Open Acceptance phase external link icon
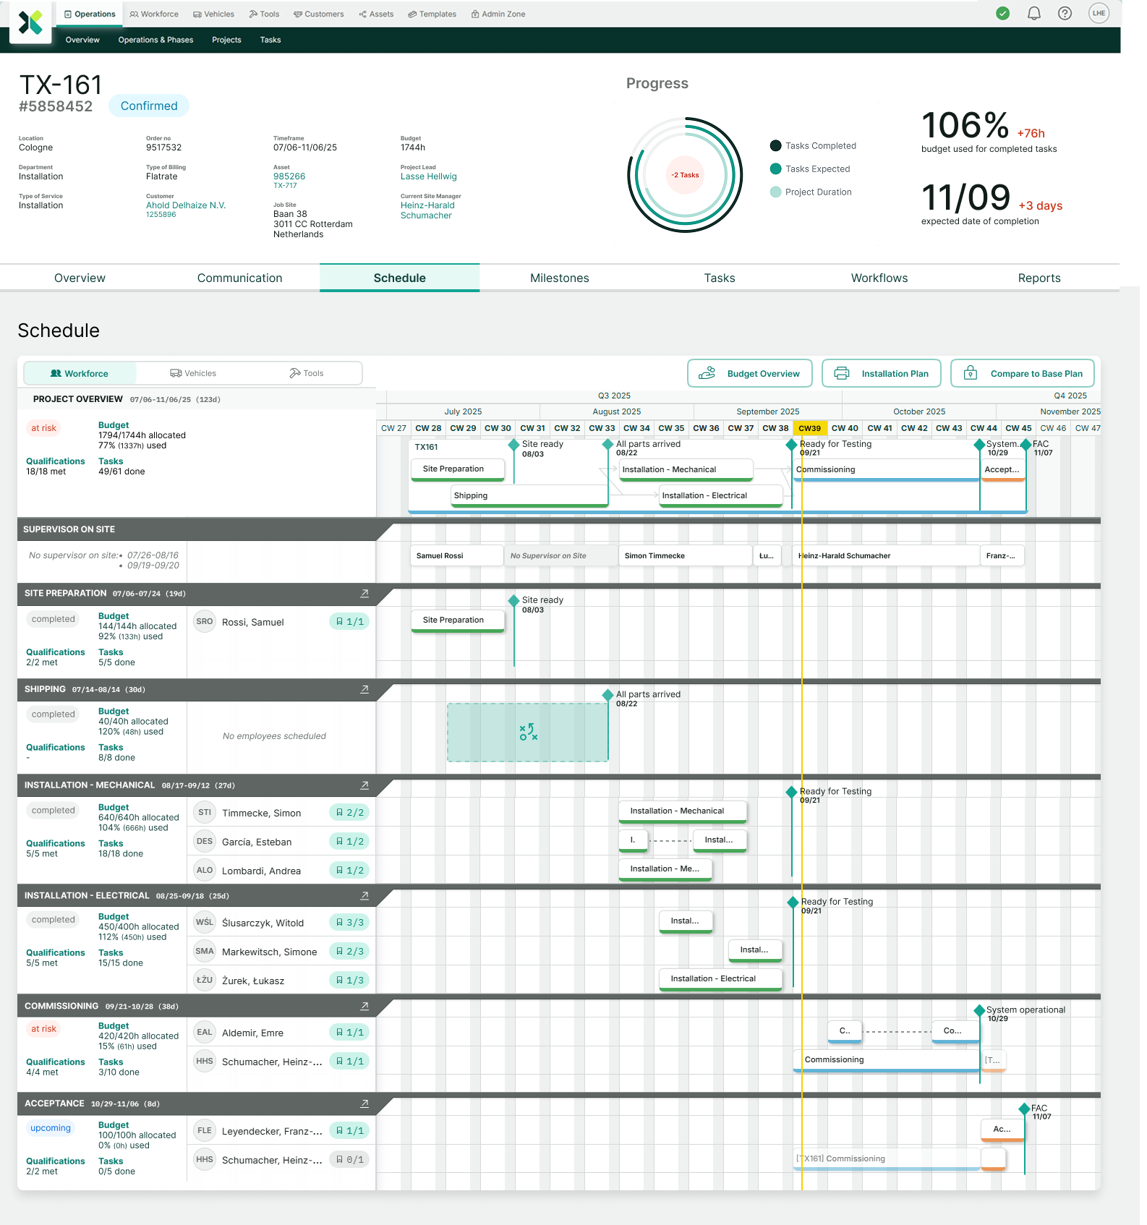Viewport: 1147px width, 1225px height. [x=364, y=1104]
